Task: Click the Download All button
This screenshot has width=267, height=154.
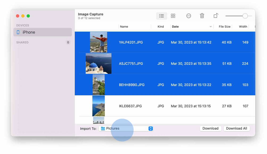Action: click(236, 128)
